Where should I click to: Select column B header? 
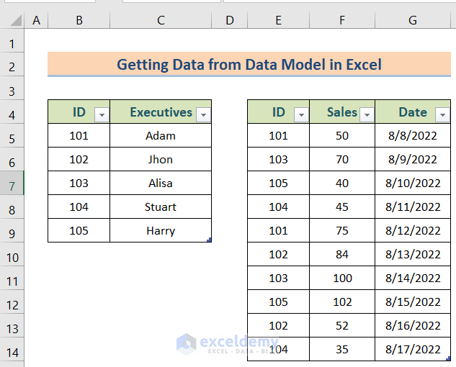[x=79, y=20]
